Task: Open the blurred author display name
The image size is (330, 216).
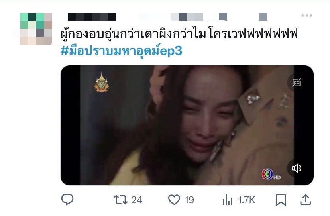Action: 92,17
